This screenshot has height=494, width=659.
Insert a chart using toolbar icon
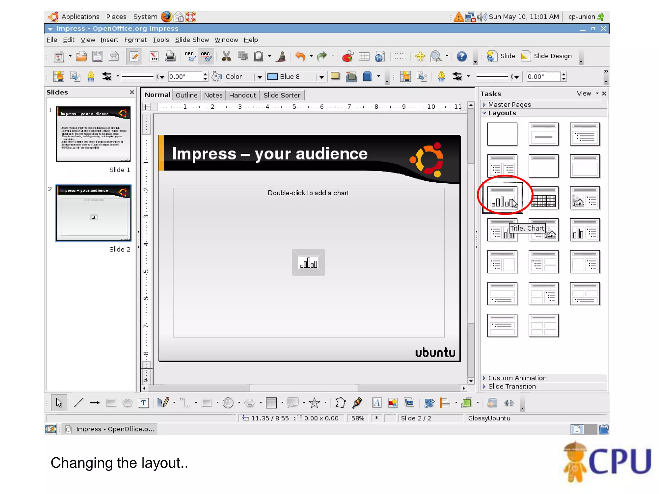348,56
